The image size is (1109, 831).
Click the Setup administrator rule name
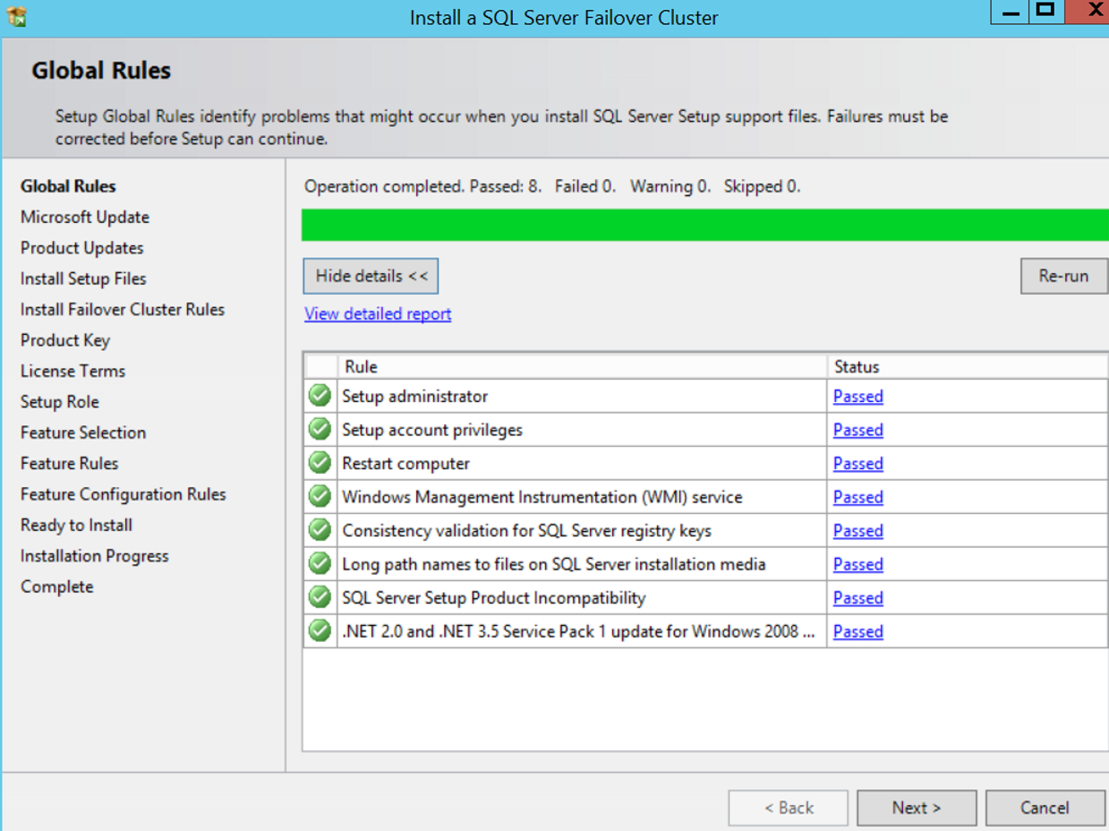415,396
